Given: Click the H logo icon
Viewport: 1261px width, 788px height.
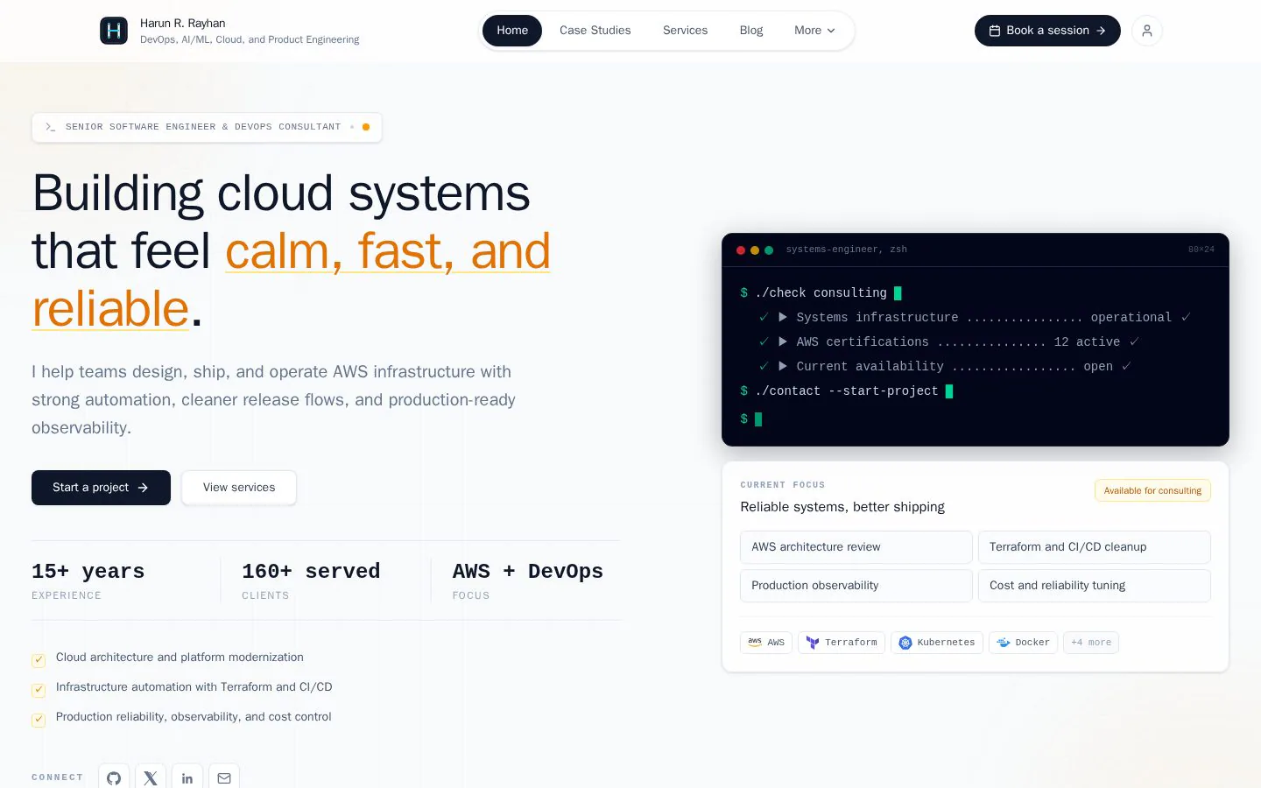Looking at the screenshot, I should 114,31.
